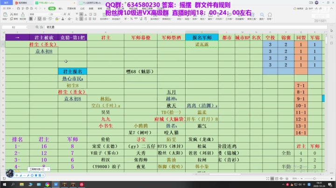
Task: Open the freeze panes dropdown
Action: (x=239, y=19)
